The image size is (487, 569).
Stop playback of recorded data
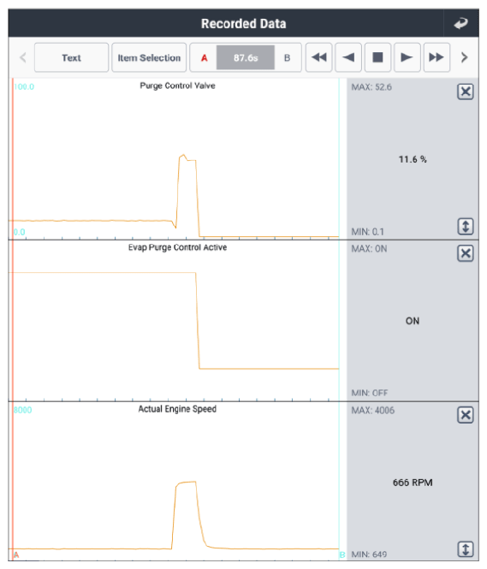click(377, 57)
